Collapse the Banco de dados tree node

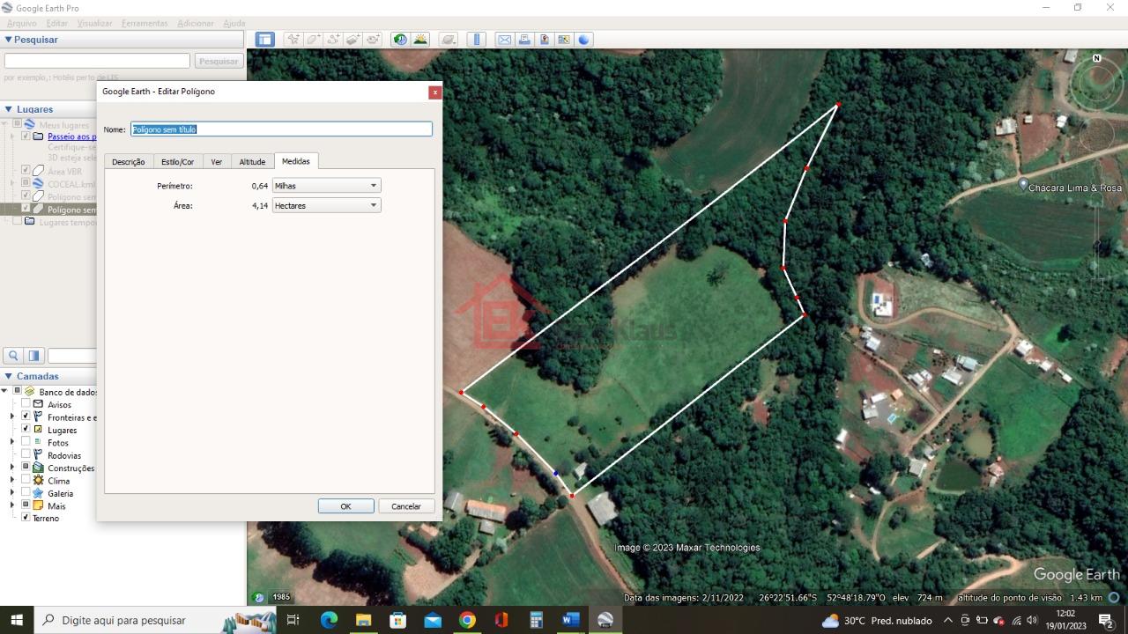click(4, 391)
